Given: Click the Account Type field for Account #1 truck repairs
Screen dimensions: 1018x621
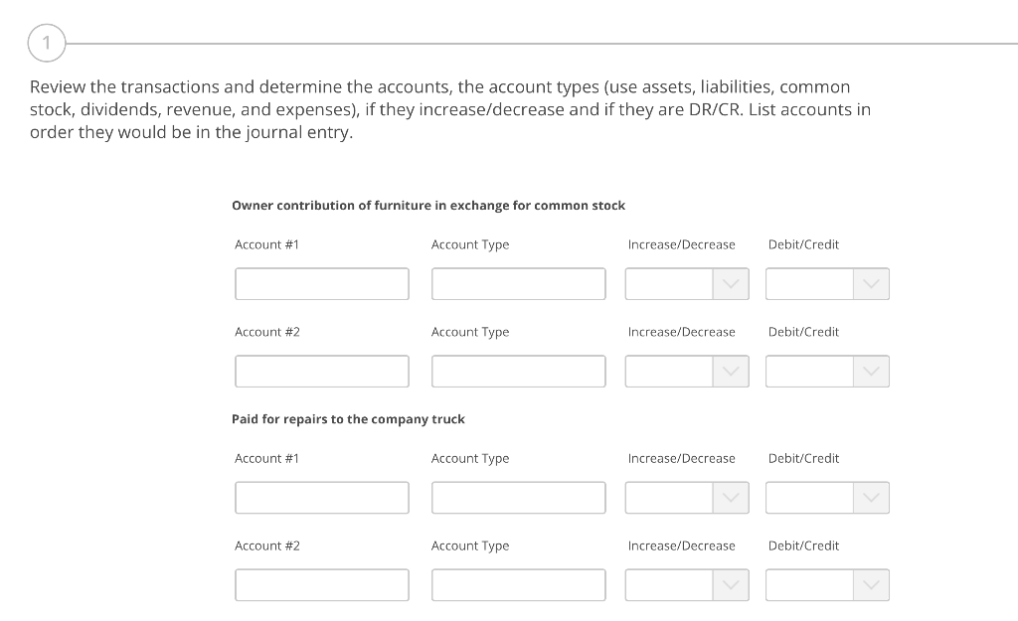Looking at the screenshot, I should [518, 497].
